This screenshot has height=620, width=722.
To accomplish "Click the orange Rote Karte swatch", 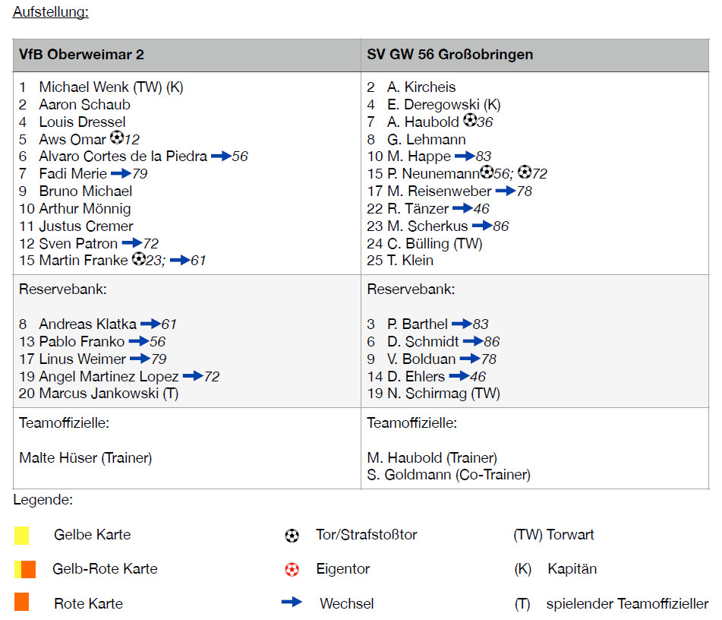I will pos(21,603).
